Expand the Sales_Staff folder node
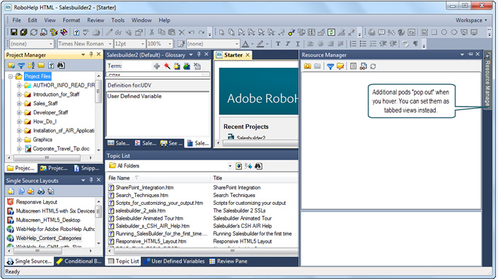The width and height of the screenshot is (498, 279). (x=19, y=103)
